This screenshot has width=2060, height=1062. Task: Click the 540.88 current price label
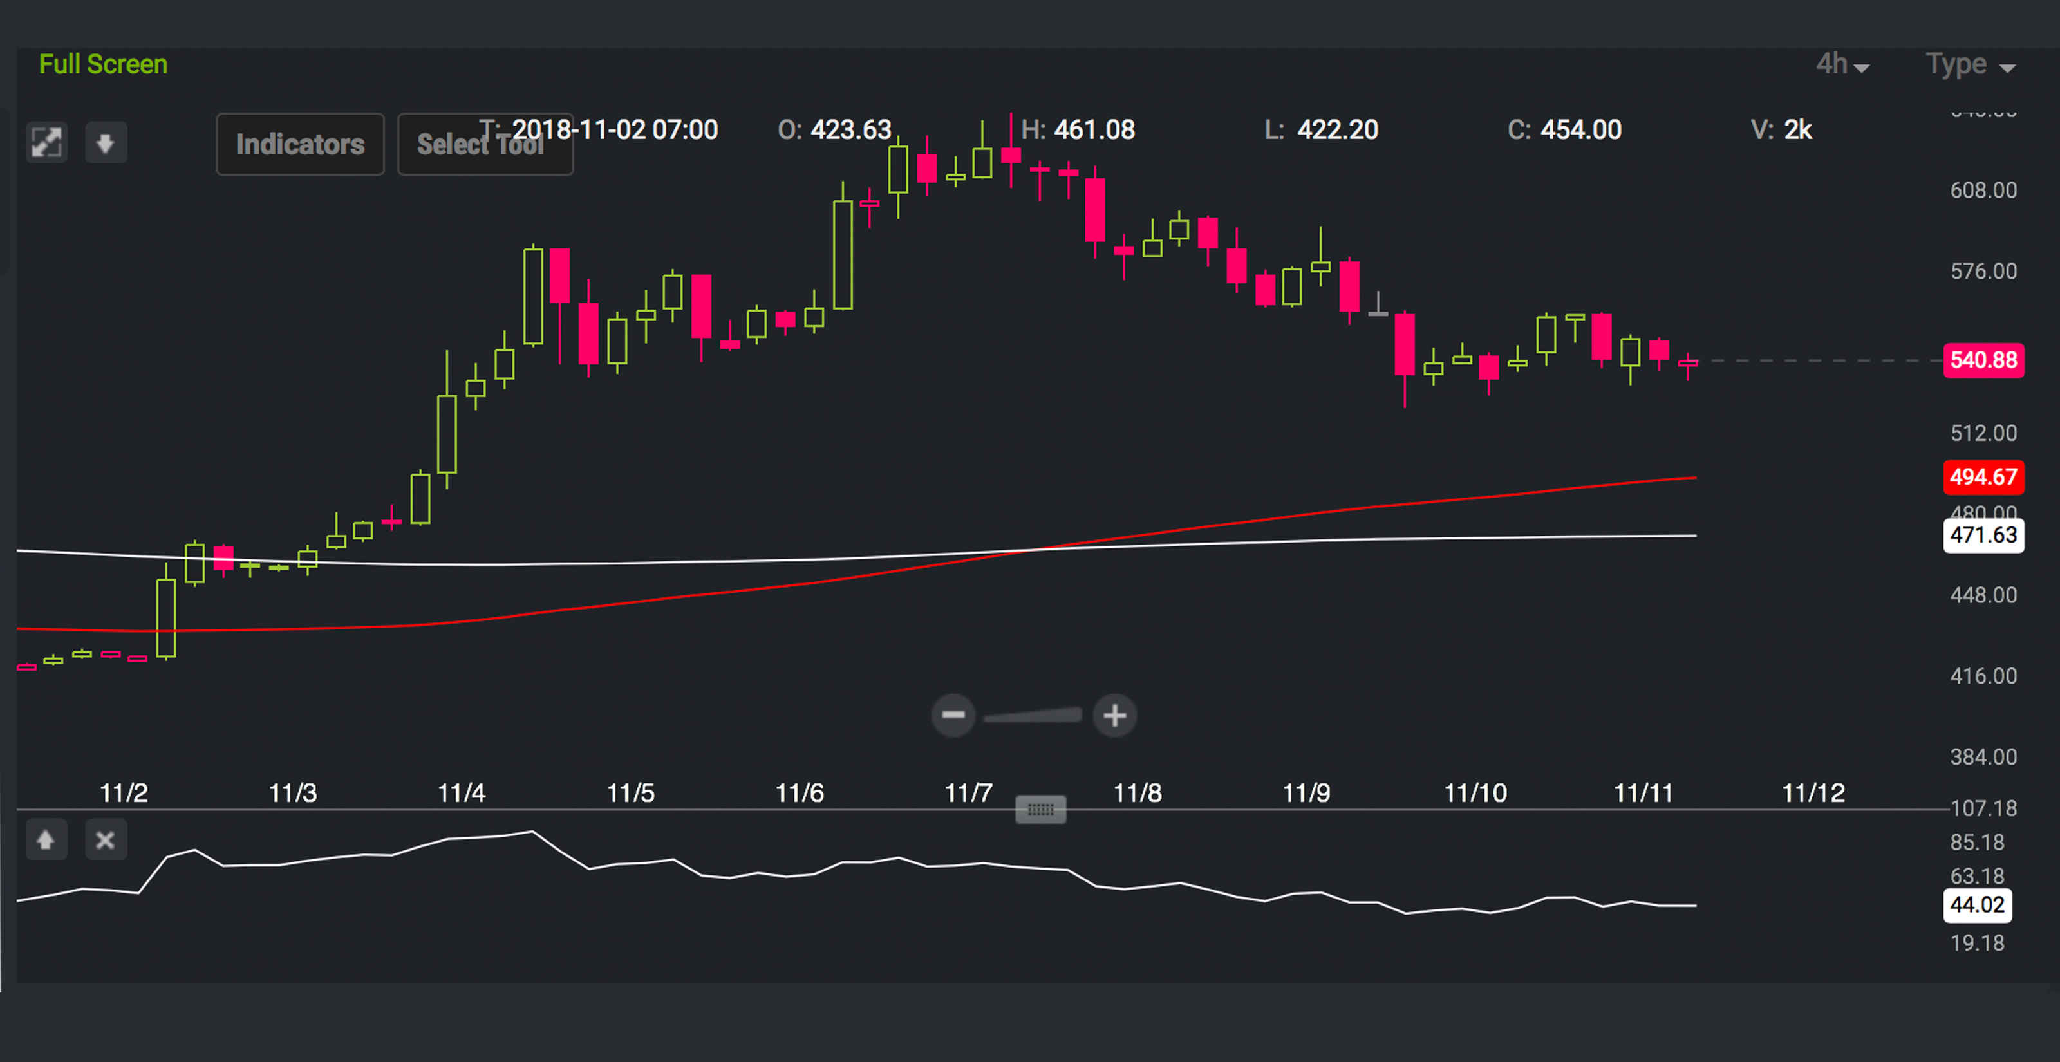[x=1983, y=360]
